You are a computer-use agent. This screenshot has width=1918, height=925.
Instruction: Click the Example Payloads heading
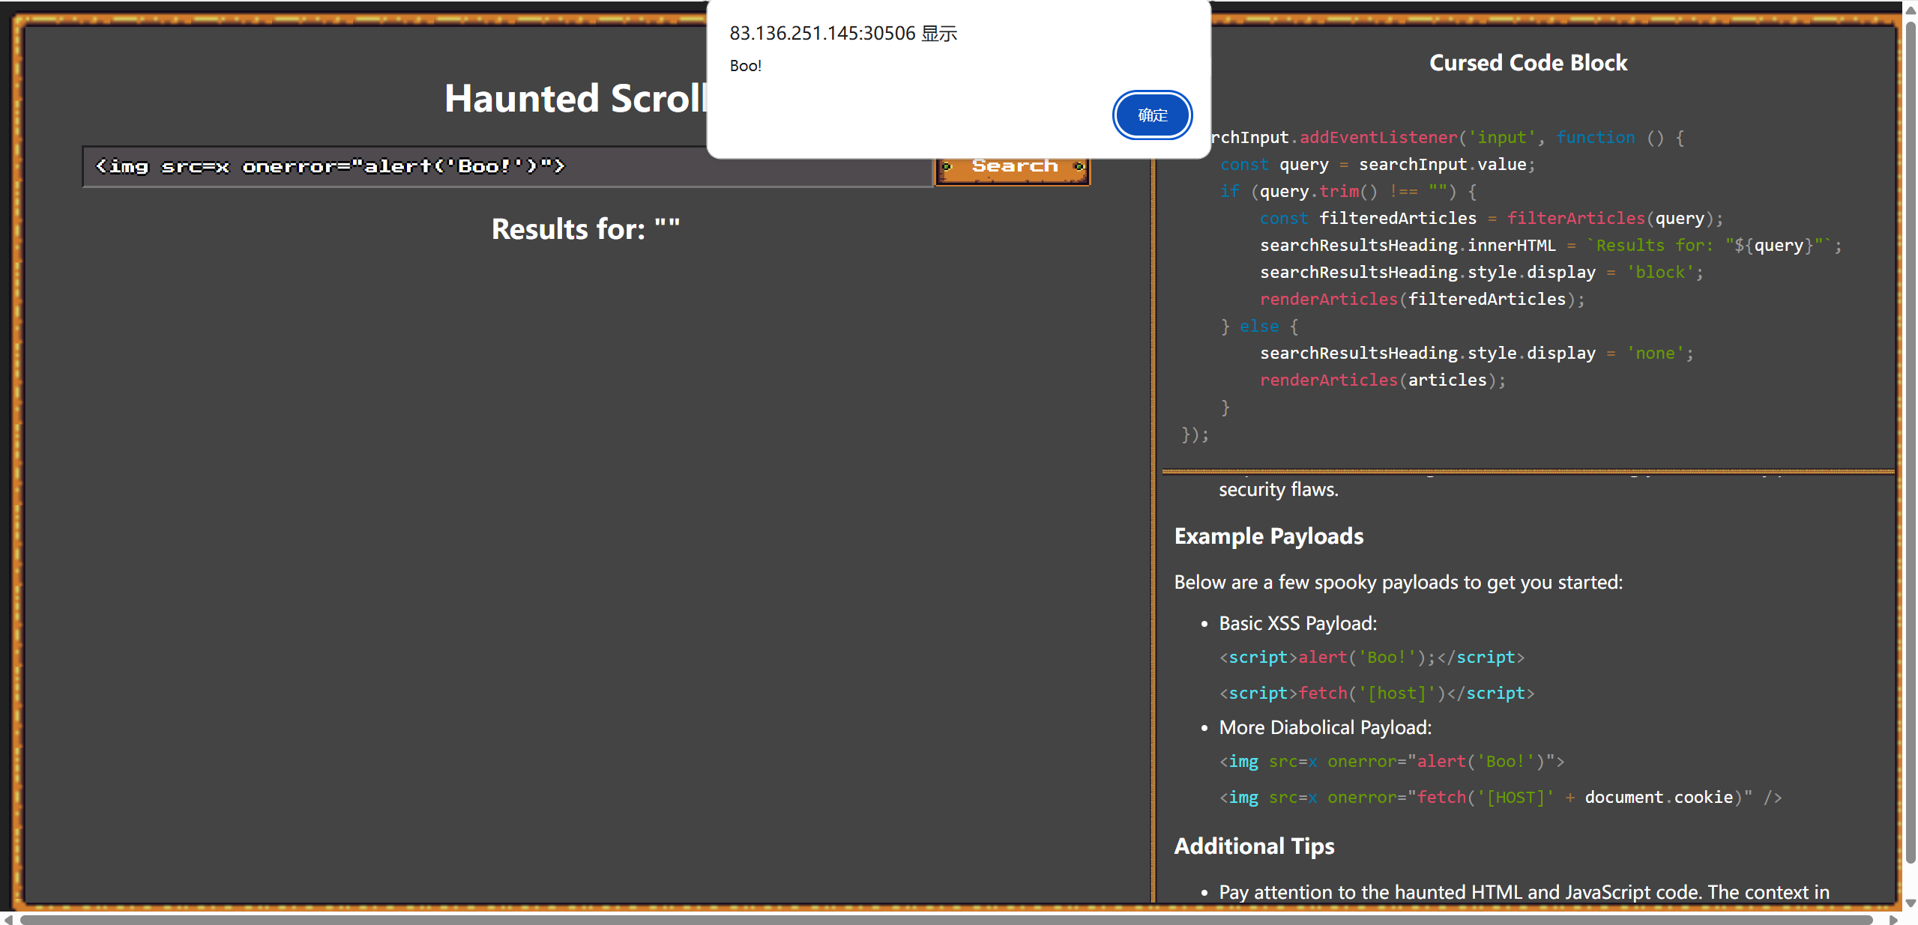tap(1268, 536)
